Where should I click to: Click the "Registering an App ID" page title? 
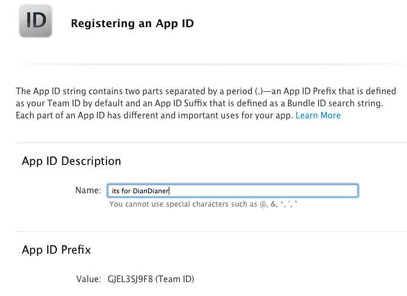coord(132,24)
